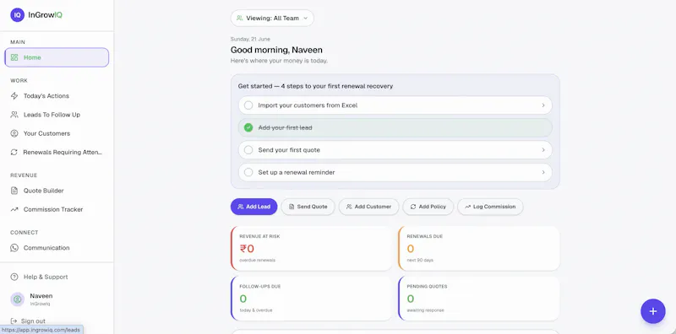Click the floating plus button
676x334 pixels.
point(652,311)
